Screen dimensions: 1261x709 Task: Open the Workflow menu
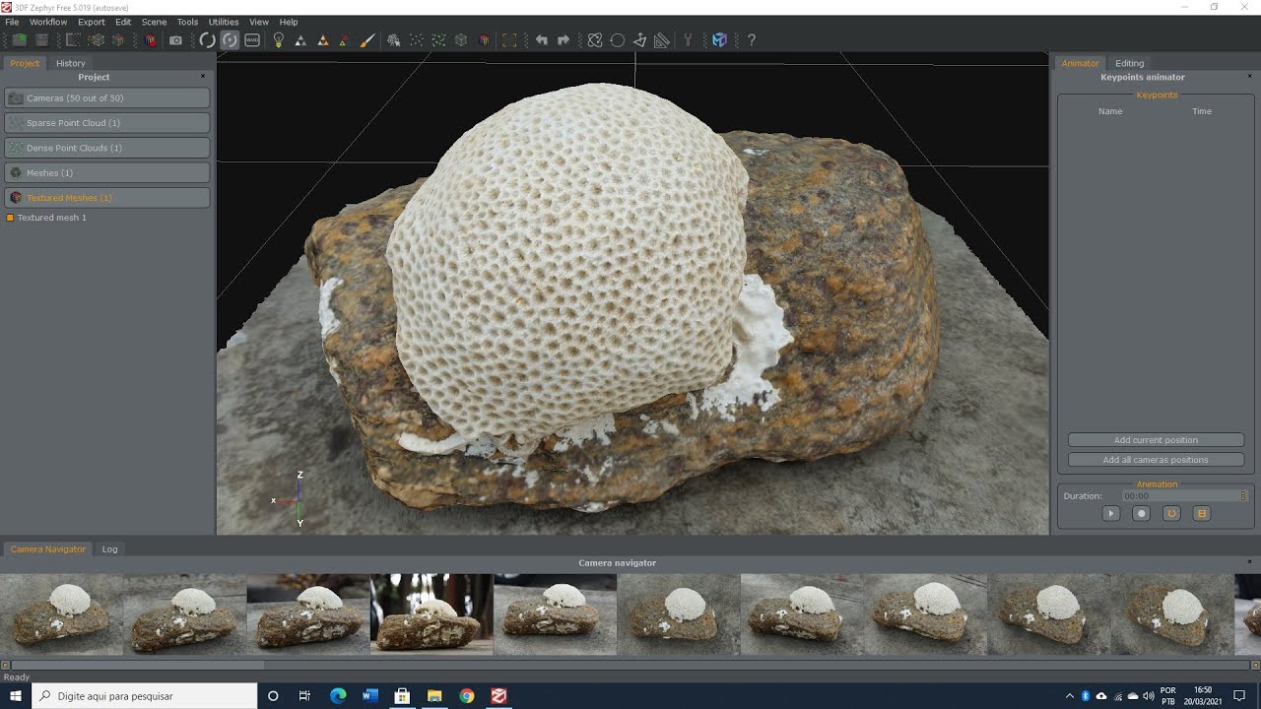[x=48, y=22]
